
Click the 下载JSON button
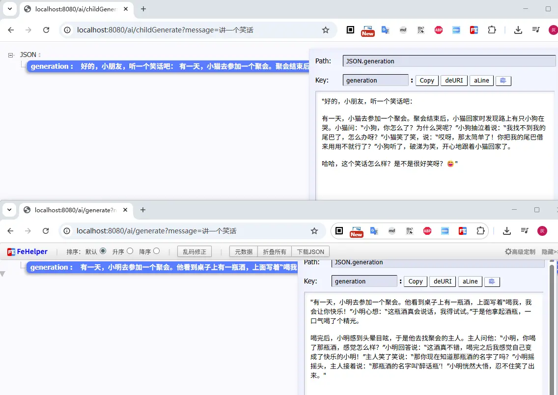(x=310, y=252)
